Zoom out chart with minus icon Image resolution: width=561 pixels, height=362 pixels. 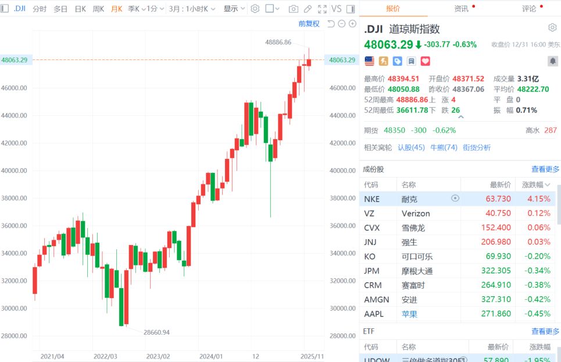(x=342, y=23)
